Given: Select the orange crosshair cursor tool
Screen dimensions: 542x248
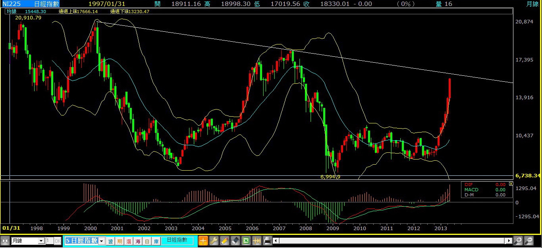Looking at the screenshot, I should pyautogui.click(x=203, y=241).
